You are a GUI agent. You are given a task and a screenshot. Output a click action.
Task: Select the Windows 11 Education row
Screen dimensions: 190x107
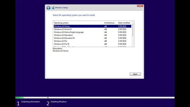93,35
